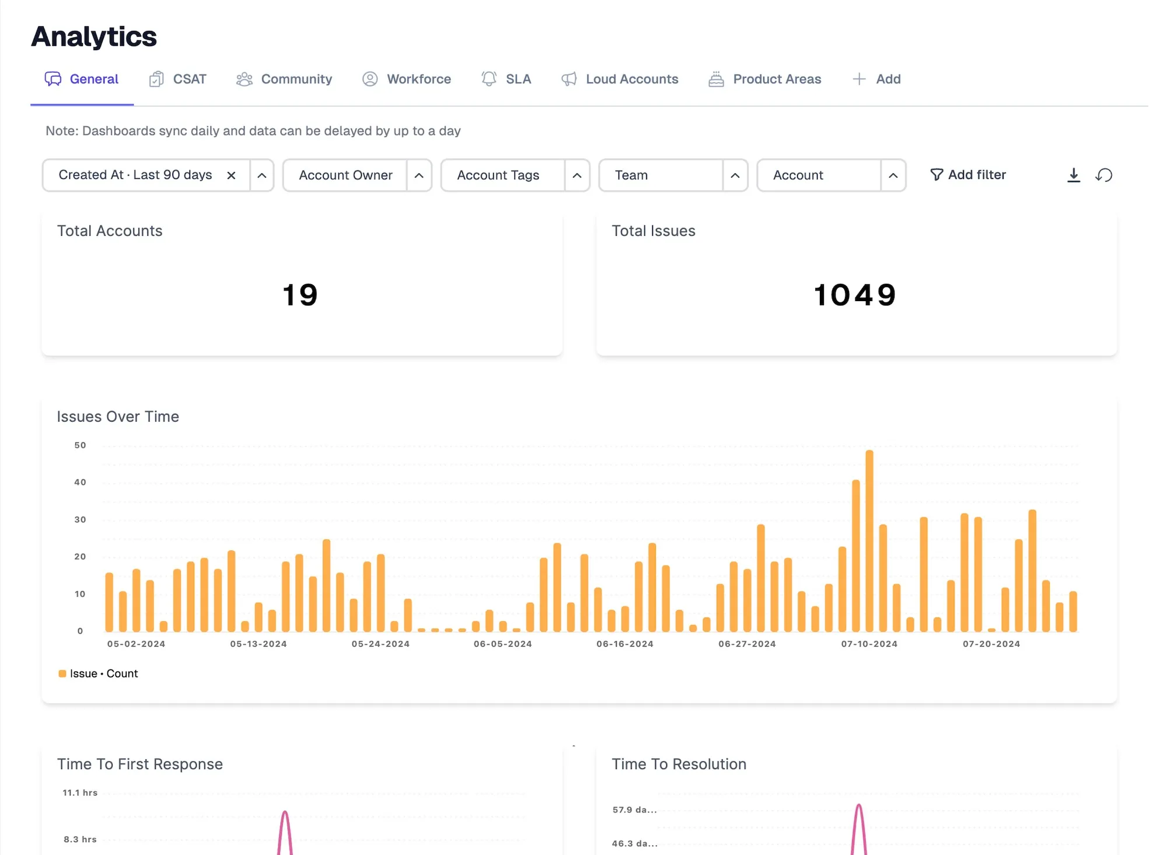
Task: Open the Loud Accounts tab
Action: point(620,79)
